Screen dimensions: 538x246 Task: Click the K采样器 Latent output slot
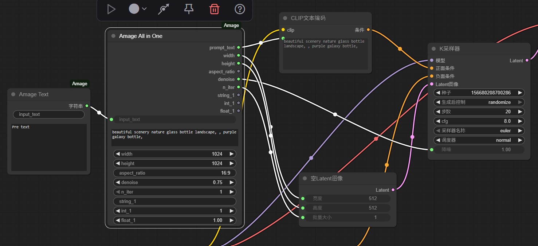[x=527, y=60]
